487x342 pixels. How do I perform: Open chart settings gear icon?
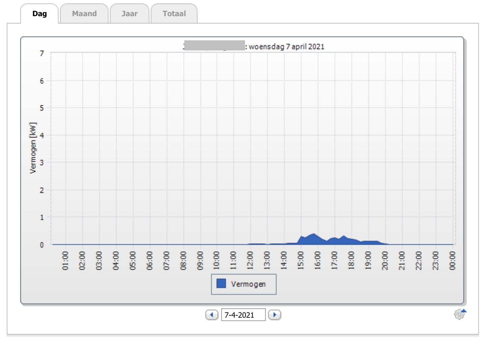pyautogui.click(x=459, y=314)
